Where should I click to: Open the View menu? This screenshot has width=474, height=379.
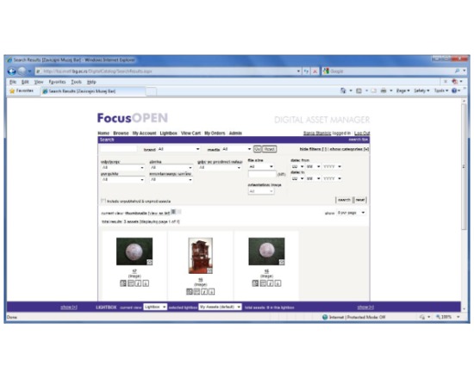[39, 82]
